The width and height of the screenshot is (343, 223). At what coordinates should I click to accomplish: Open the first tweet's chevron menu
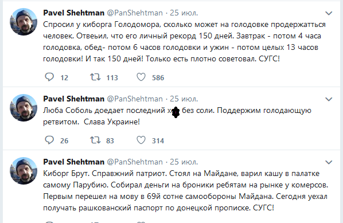coord(329,13)
